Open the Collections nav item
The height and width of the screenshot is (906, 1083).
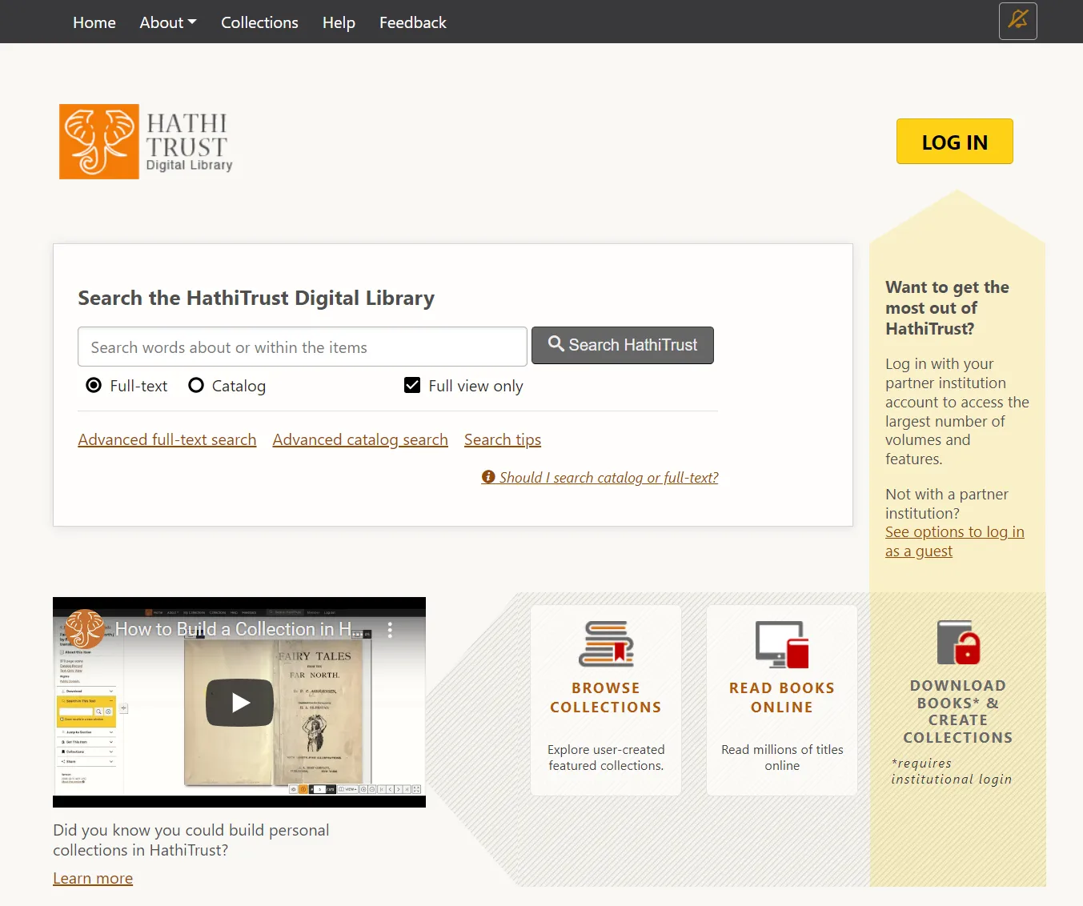(259, 22)
